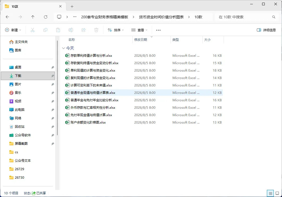282x197 pixels.
Task: Open the hidden breadcrumb ellipsis in address bar
Action: (x=75, y=17)
